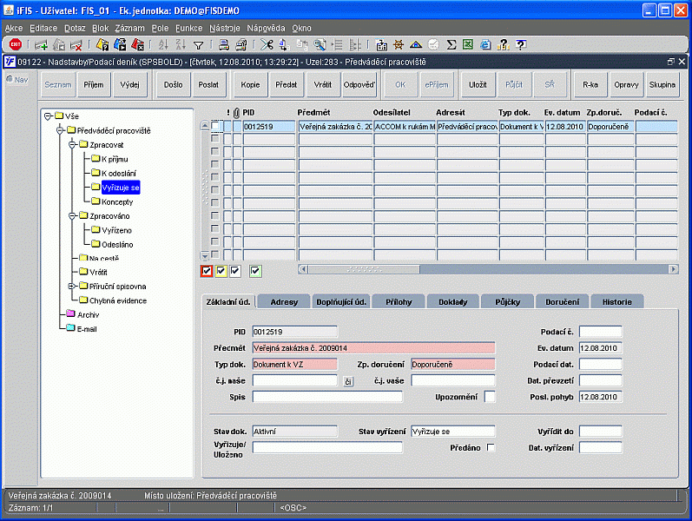Click the green Excel export icon
The image size is (692, 521).
[468, 44]
